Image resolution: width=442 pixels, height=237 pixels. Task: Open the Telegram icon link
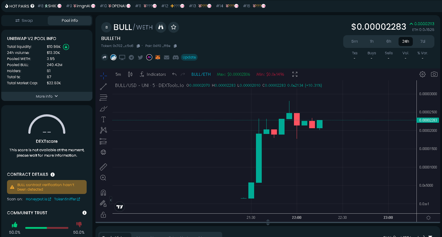[131, 57]
